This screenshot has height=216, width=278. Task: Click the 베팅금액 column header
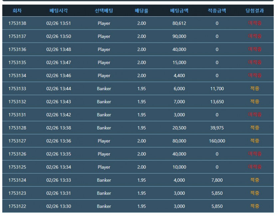[179, 11]
